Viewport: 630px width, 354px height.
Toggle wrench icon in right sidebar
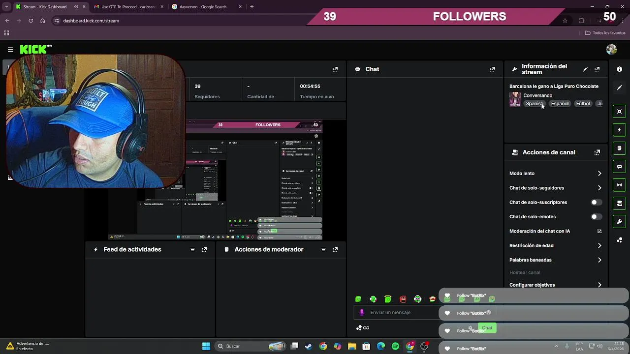click(619, 222)
